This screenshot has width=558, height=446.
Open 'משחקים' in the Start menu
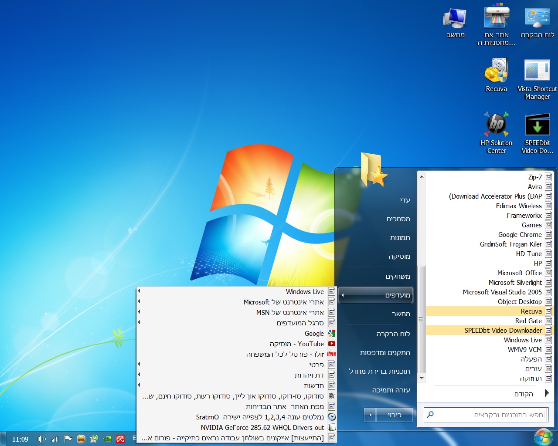coord(376,277)
